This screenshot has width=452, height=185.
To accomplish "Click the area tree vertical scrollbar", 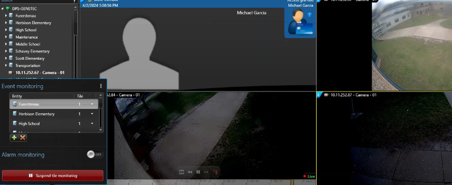I will [x=75, y=23].
